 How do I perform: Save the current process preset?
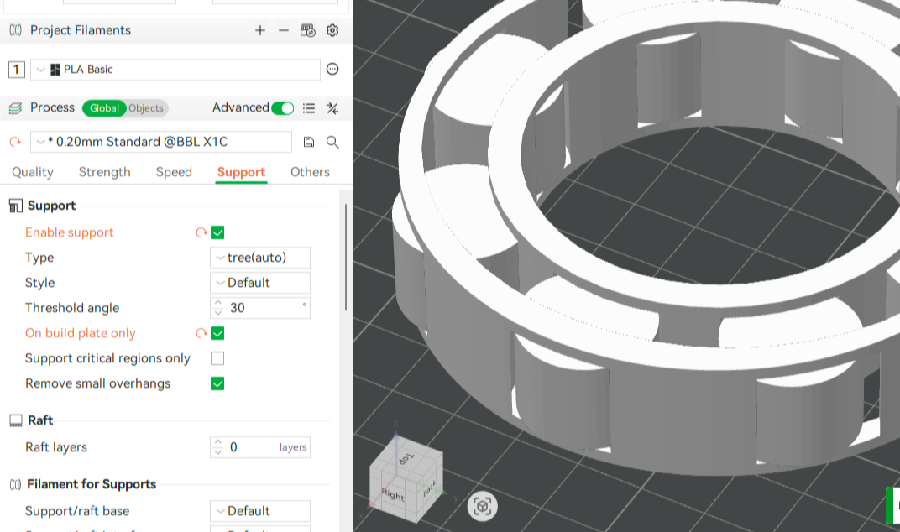pyautogui.click(x=309, y=142)
